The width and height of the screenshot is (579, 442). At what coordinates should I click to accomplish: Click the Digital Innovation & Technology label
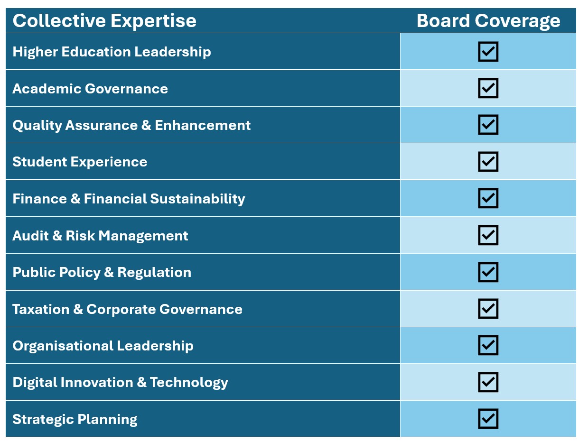click(x=120, y=383)
